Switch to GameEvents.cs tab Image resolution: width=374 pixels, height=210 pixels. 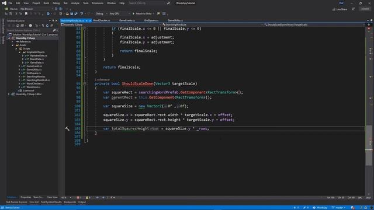[x=127, y=20]
